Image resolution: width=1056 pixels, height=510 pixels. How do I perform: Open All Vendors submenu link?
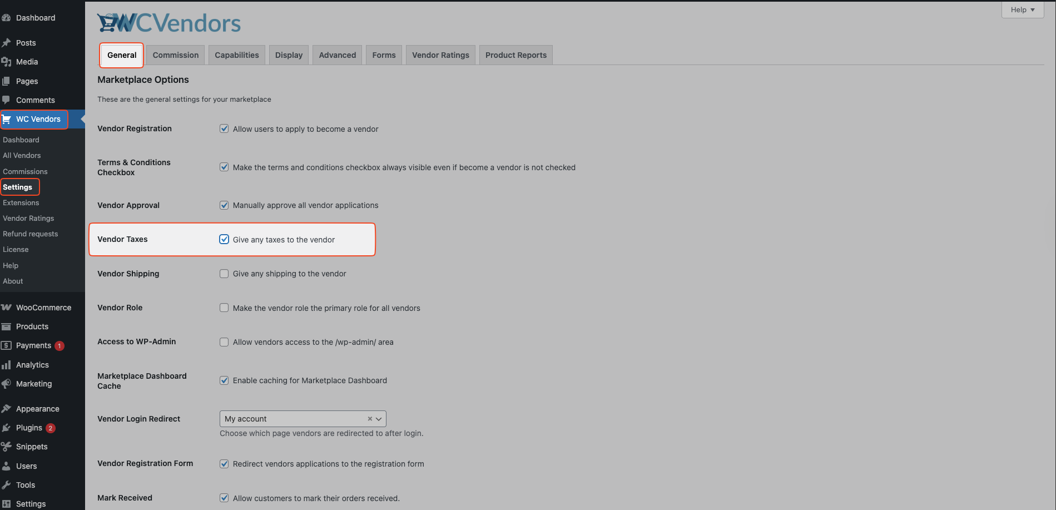[22, 155]
